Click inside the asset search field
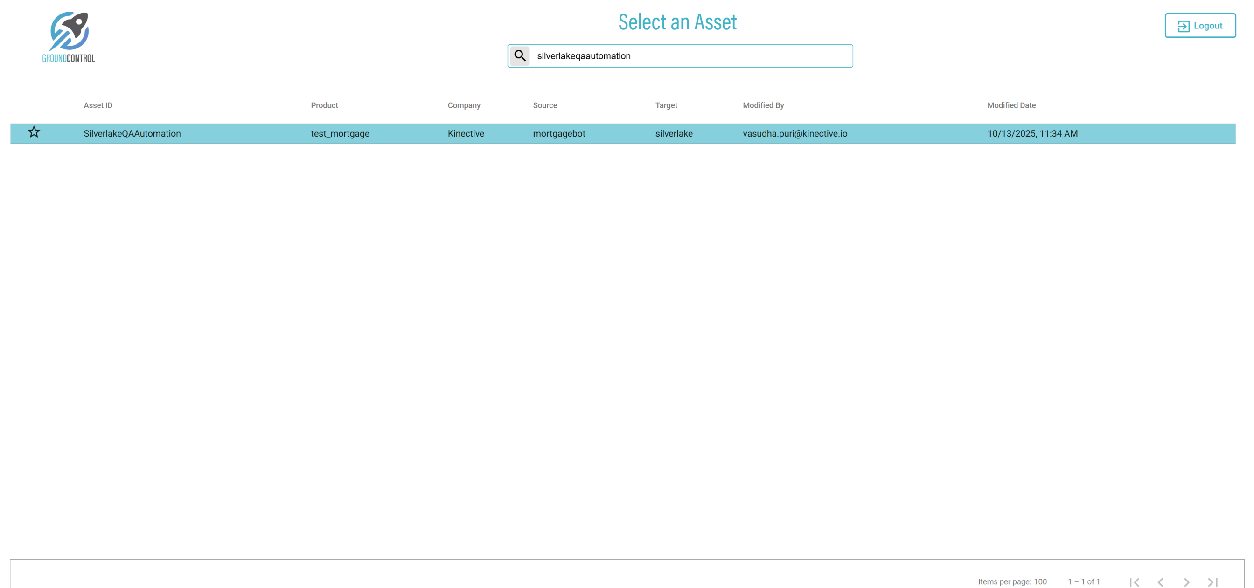 691,56
